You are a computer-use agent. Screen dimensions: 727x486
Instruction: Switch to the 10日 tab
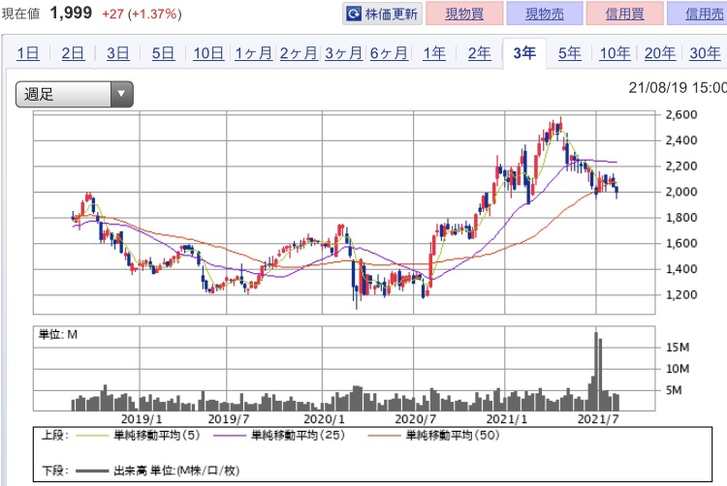point(208,53)
